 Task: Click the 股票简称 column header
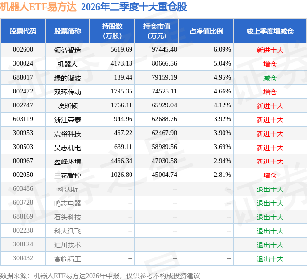(68, 31)
